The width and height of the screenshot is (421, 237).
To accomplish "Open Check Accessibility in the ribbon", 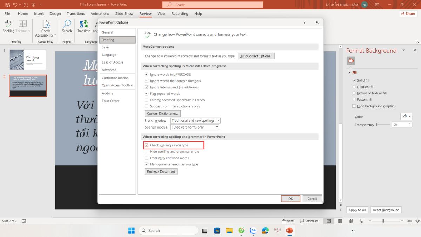I will (46, 28).
